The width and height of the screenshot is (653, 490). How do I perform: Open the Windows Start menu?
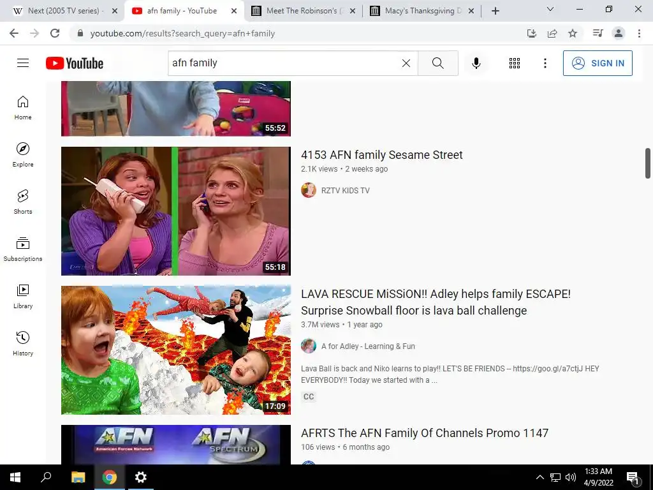15,477
